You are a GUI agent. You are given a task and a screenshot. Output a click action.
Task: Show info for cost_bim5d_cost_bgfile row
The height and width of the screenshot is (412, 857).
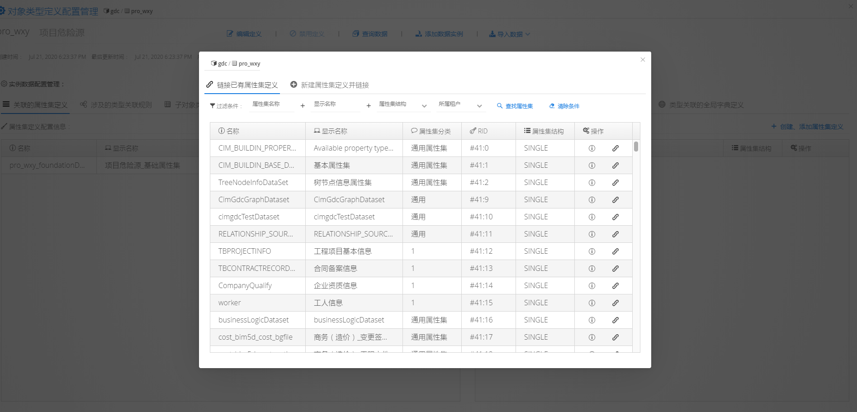click(592, 337)
